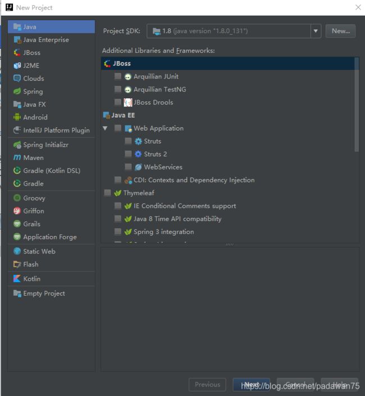Choose the Spring Initializr label
Viewport: 365px width, 396px height.
tap(45, 145)
